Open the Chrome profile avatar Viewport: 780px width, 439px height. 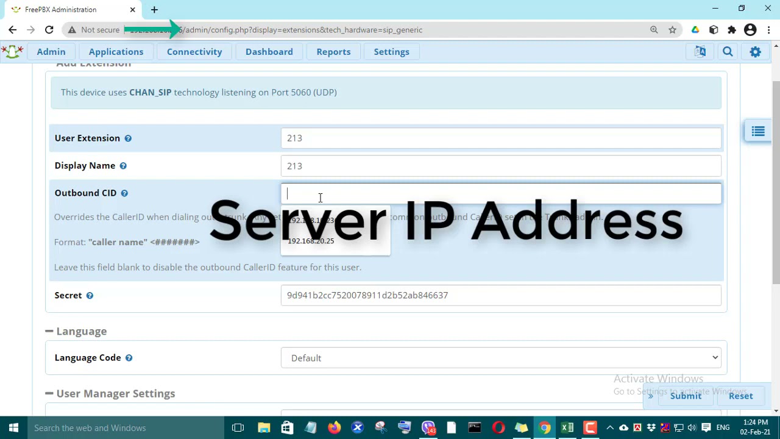point(750,30)
